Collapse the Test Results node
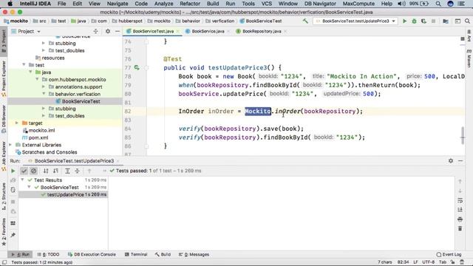Screen dimensions: 473x266 (x=23, y=180)
